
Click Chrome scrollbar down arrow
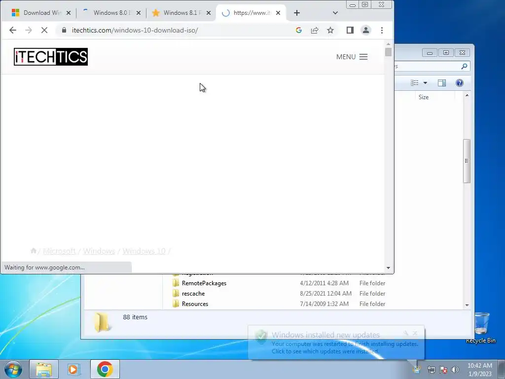point(389,268)
